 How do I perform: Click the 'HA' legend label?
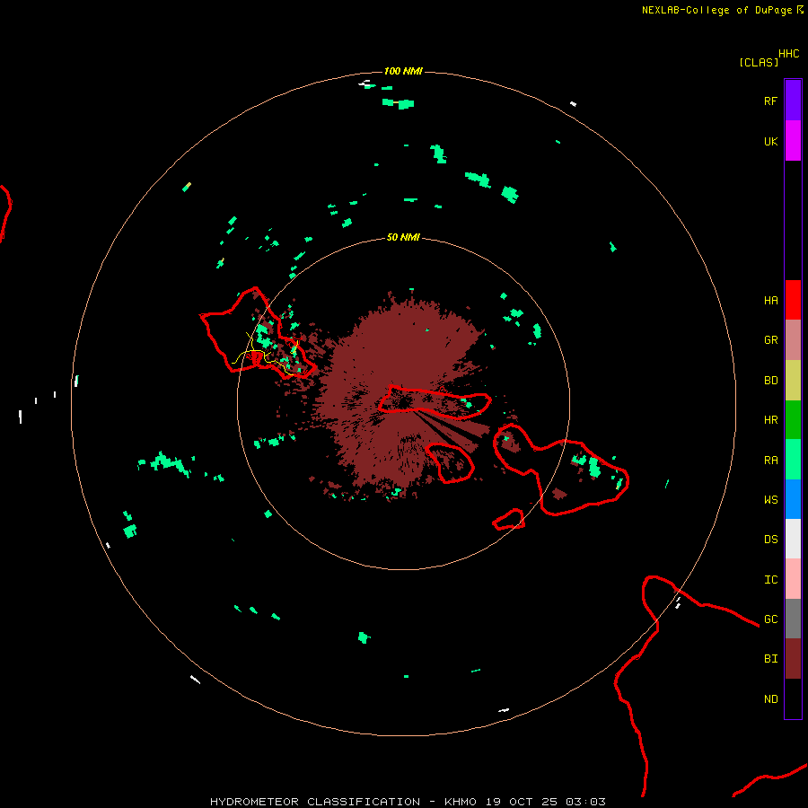tap(770, 300)
